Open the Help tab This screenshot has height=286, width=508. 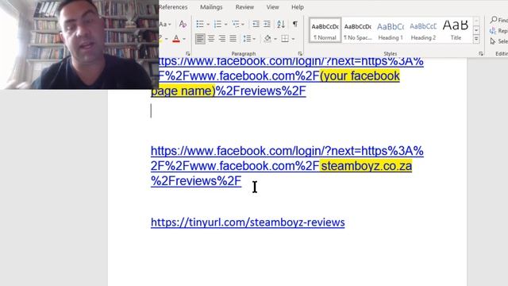pyautogui.click(x=298, y=7)
